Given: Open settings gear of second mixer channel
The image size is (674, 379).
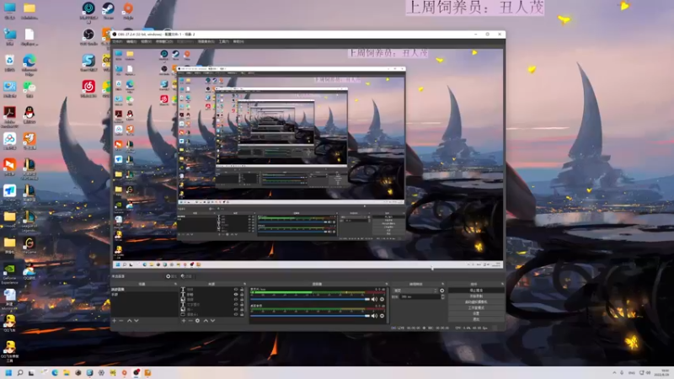Looking at the screenshot, I should pyautogui.click(x=382, y=316).
